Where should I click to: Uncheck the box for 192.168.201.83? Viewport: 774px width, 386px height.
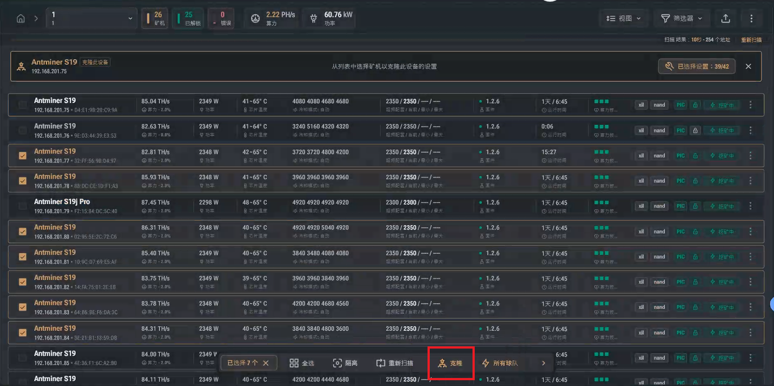point(23,307)
